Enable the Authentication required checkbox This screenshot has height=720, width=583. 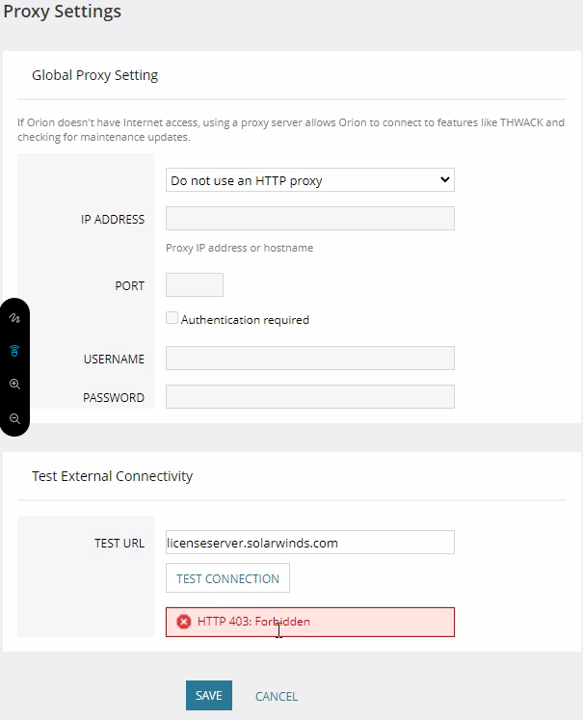click(x=172, y=318)
